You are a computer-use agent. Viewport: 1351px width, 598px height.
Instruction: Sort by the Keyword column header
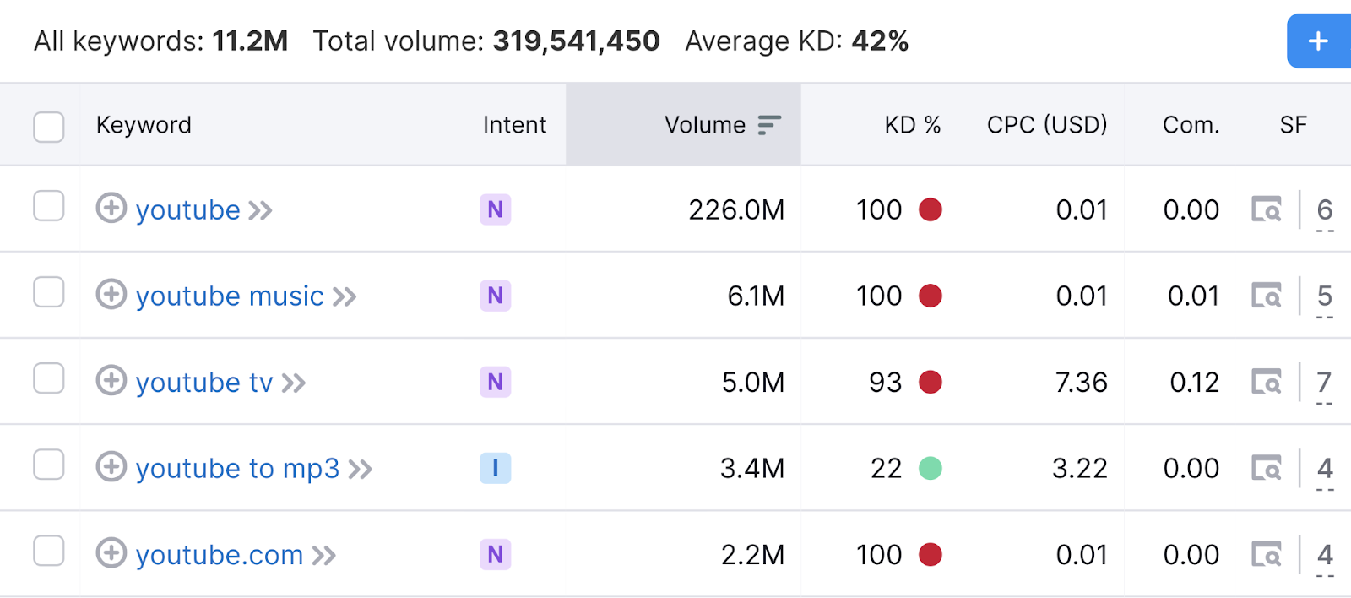[x=144, y=125]
